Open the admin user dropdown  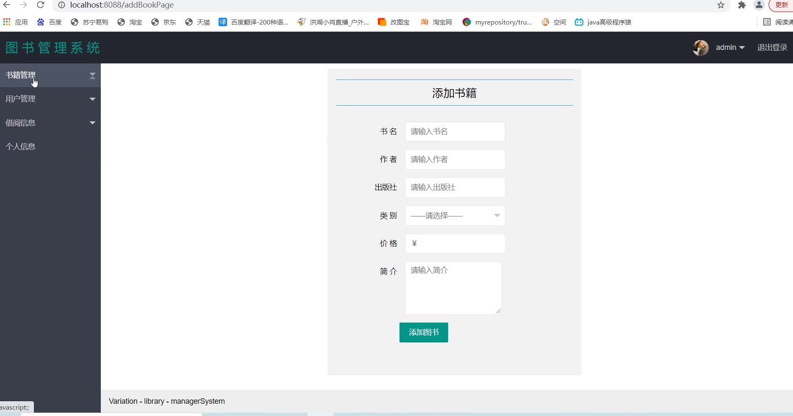[x=730, y=47]
